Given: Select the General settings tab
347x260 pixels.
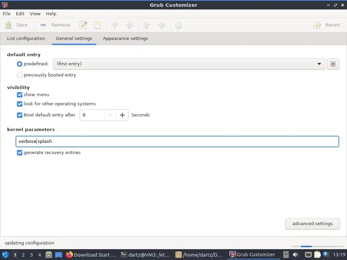Looking at the screenshot, I should (74, 39).
